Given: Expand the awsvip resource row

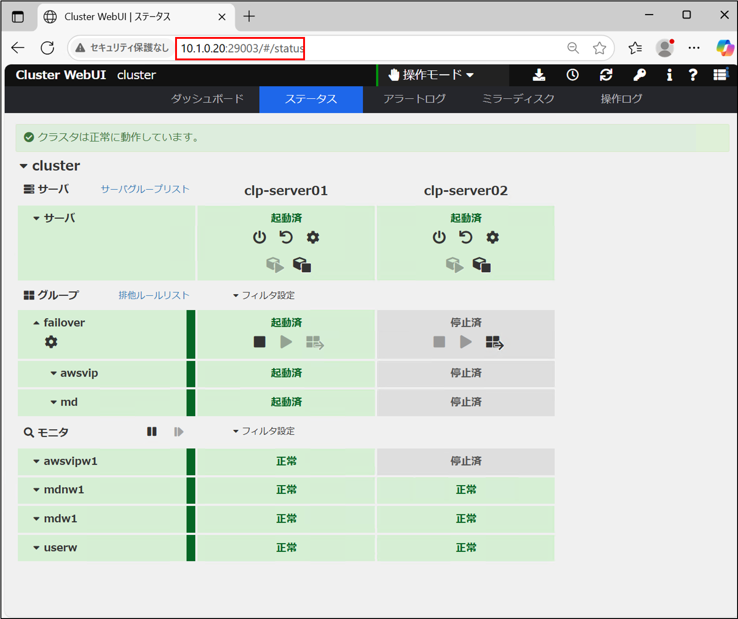Looking at the screenshot, I should [x=53, y=373].
